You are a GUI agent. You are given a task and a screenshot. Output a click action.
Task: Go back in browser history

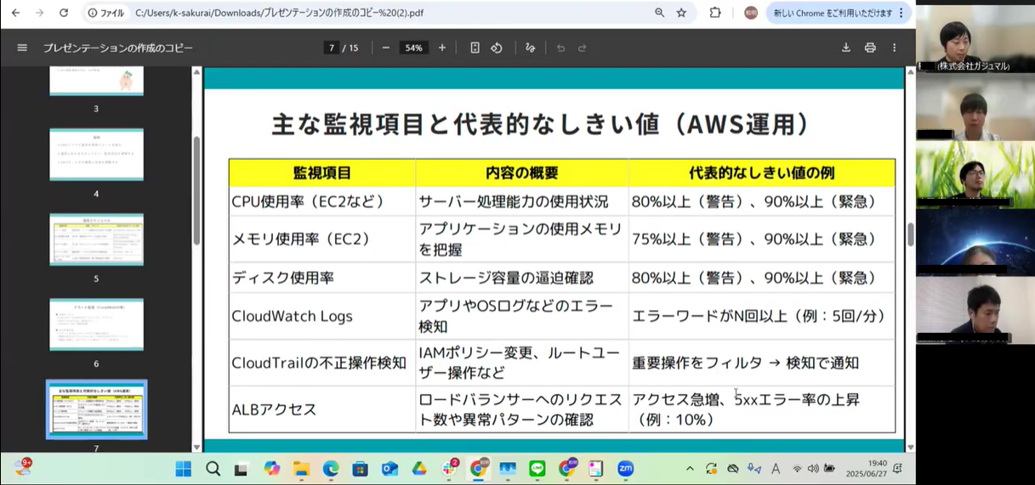[x=15, y=13]
